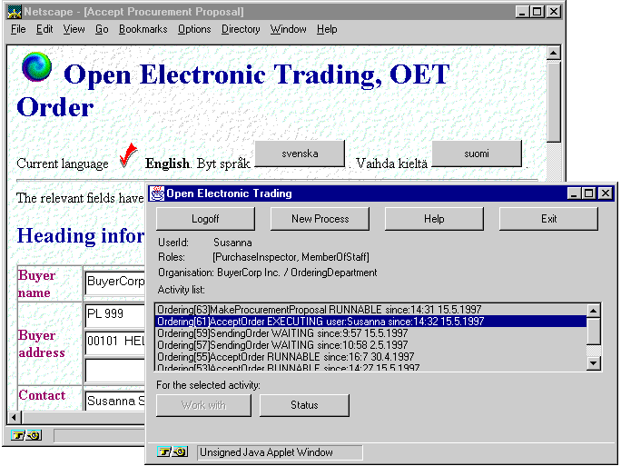Click the security icon in applet status bar

tap(172, 451)
